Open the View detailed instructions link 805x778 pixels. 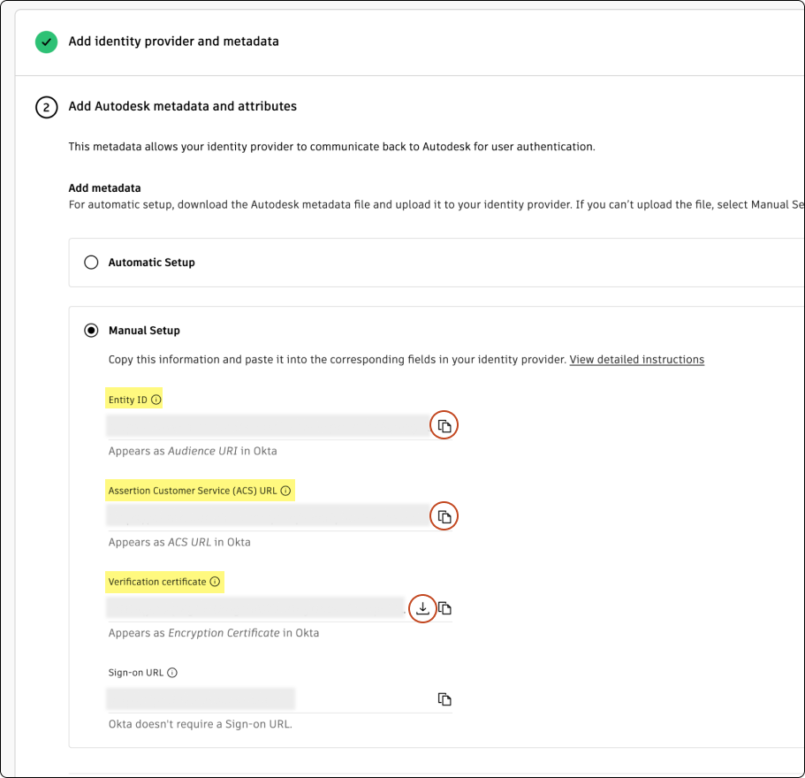click(636, 360)
